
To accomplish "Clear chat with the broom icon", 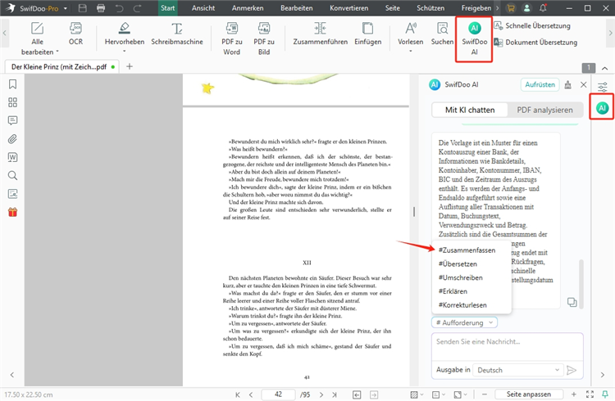I will pos(567,84).
